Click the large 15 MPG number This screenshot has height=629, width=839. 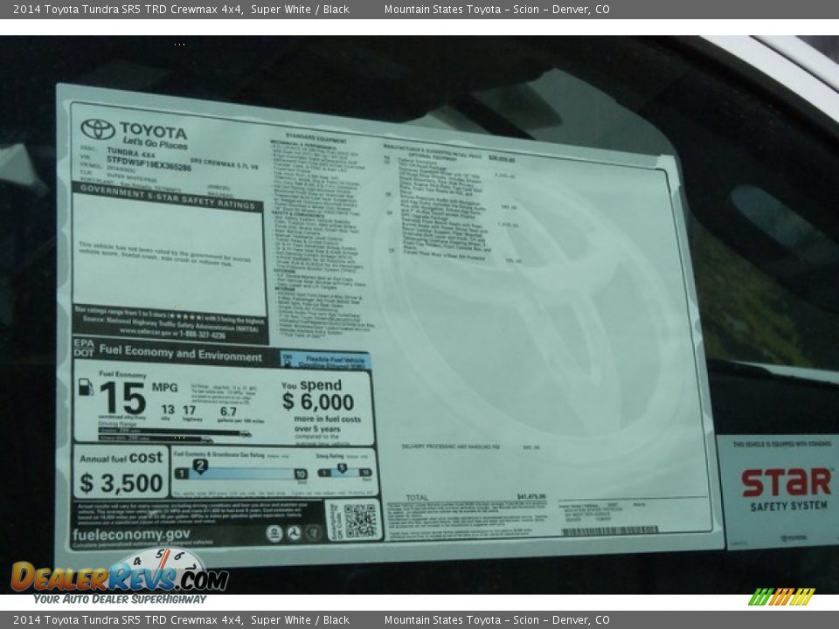[122, 398]
